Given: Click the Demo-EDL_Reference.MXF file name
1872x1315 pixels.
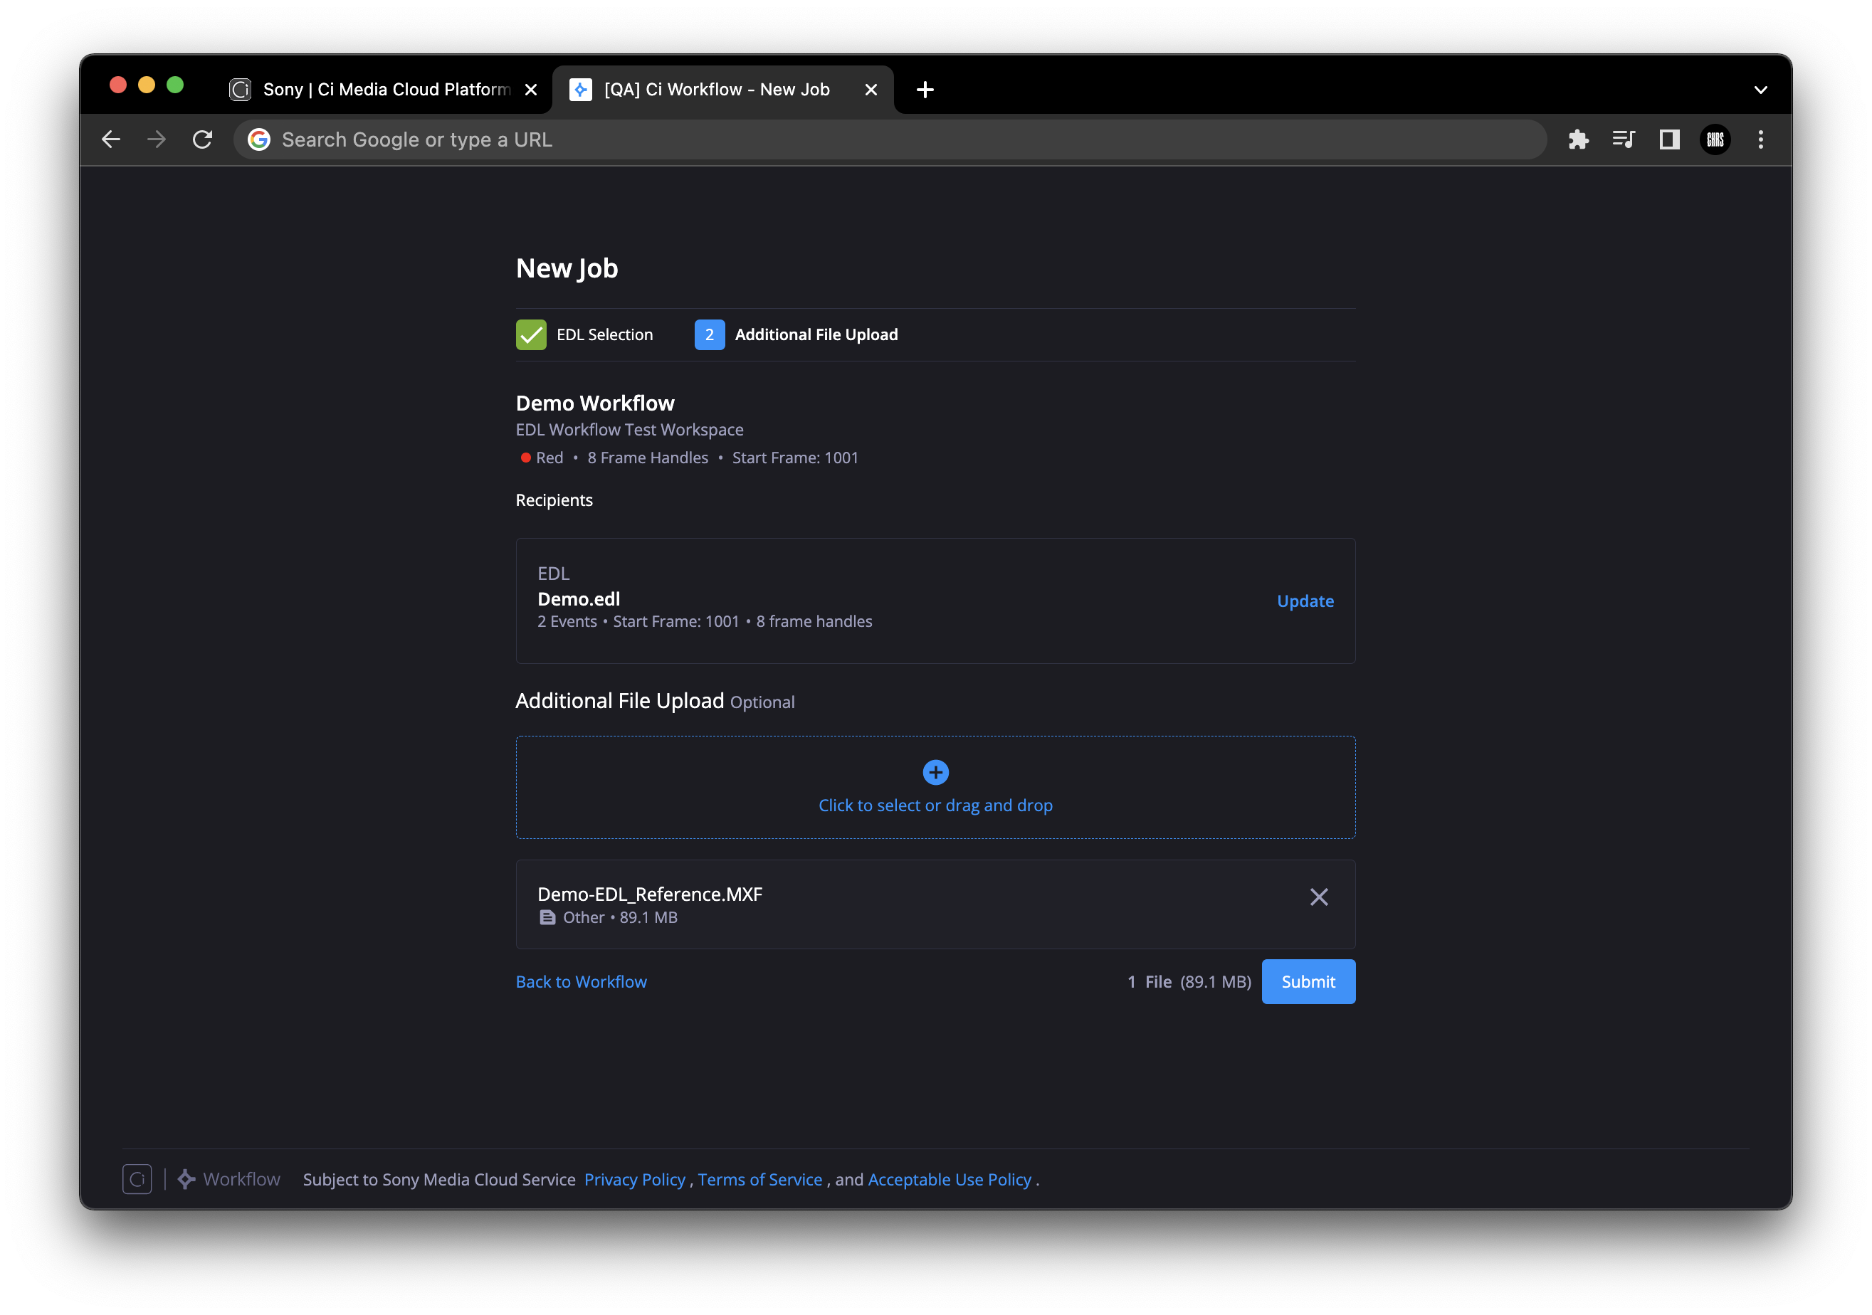Looking at the screenshot, I should click(x=650, y=894).
